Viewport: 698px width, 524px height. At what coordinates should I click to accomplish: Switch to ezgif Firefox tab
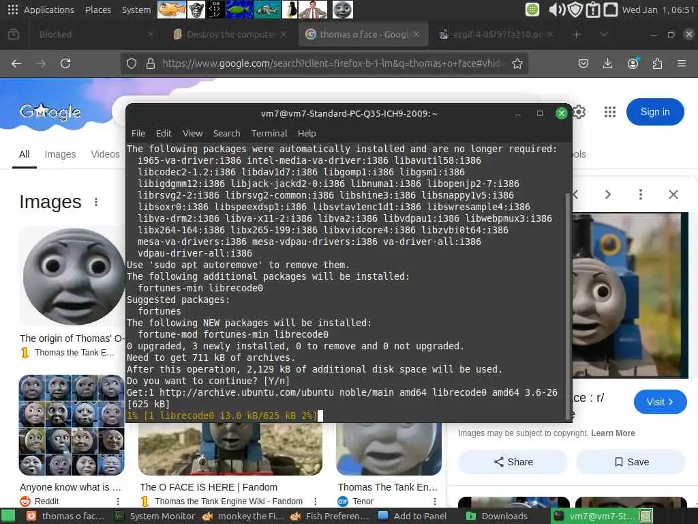[x=496, y=34]
